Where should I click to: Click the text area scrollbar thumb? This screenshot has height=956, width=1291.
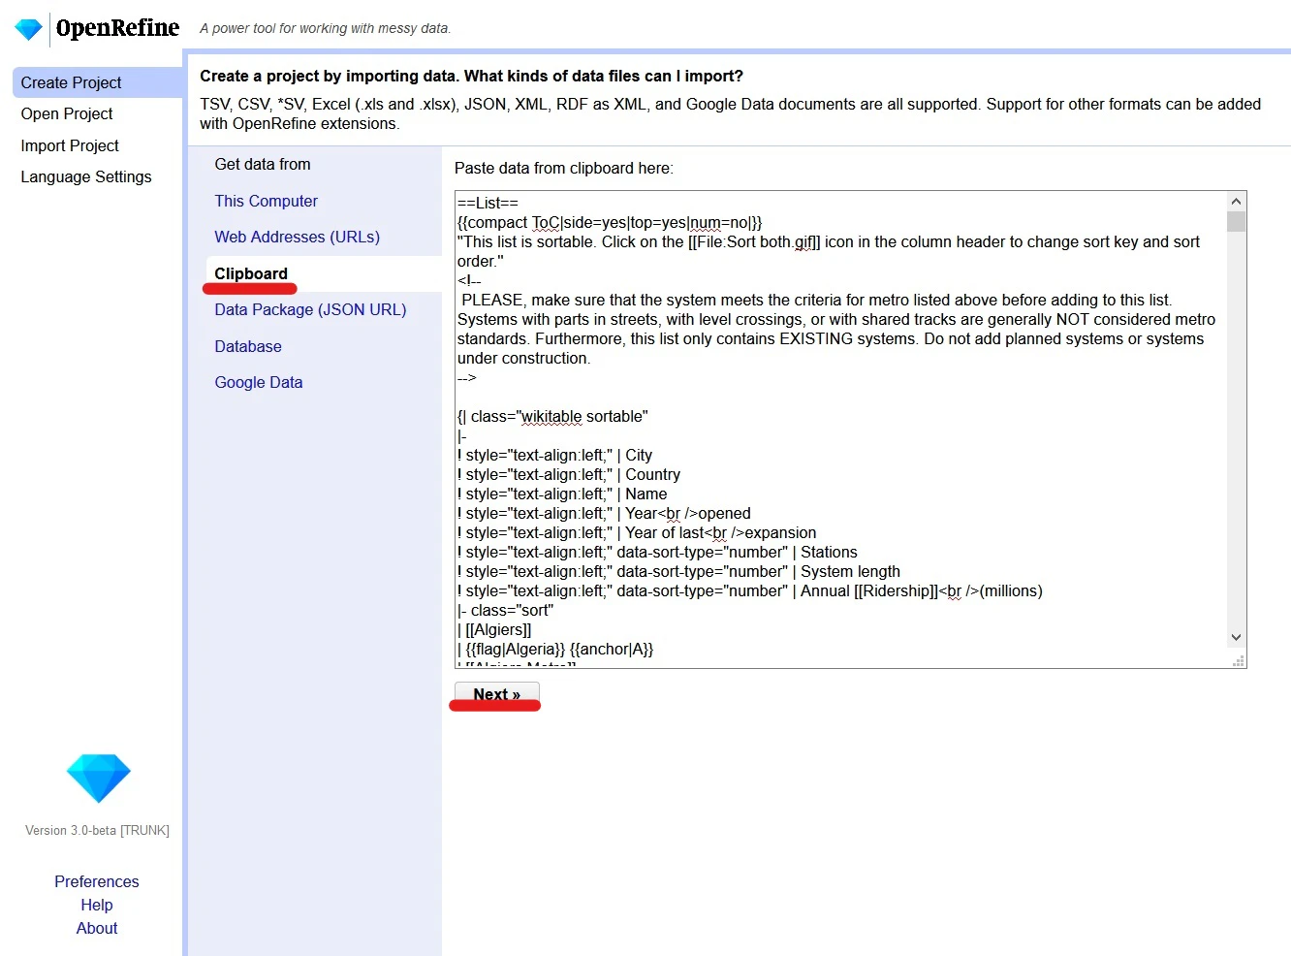coord(1236,222)
